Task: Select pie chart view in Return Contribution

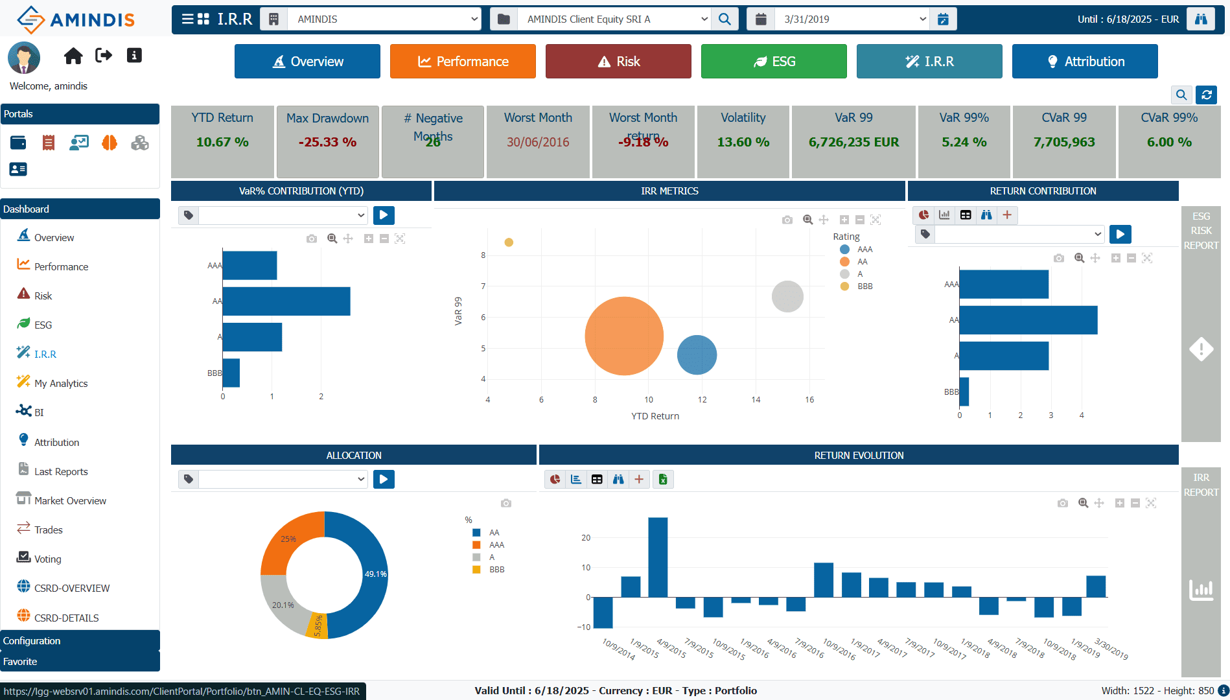Action: click(923, 215)
